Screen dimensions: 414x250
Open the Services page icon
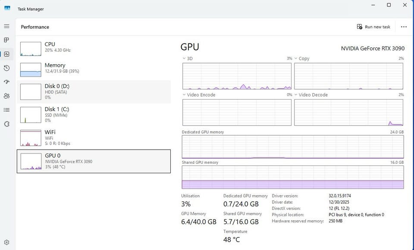pyautogui.click(x=6, y=124)
